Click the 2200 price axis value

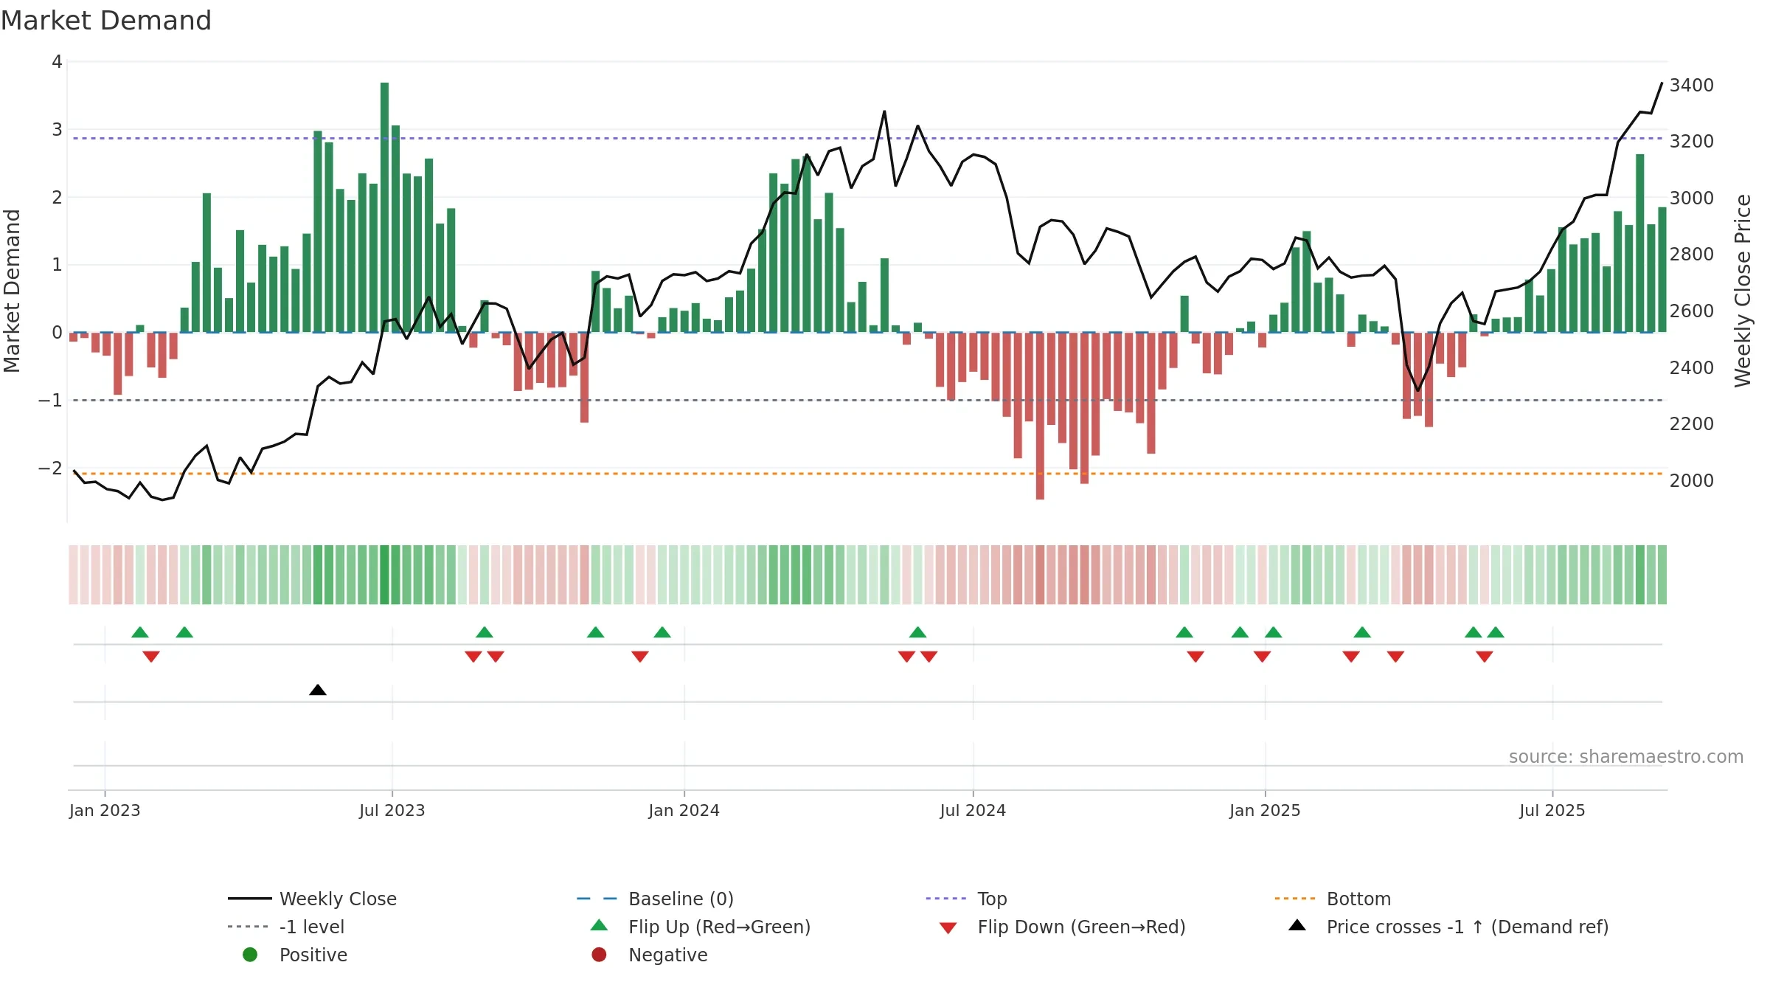tap(1692, 424)
